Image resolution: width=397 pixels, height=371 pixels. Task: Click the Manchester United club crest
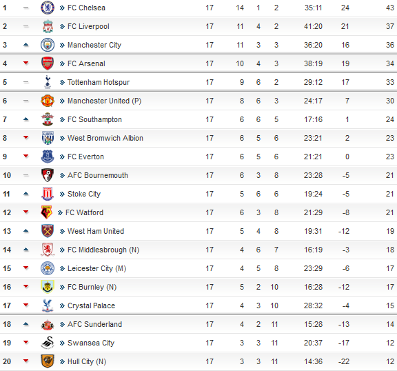click(x=48, y=101)
